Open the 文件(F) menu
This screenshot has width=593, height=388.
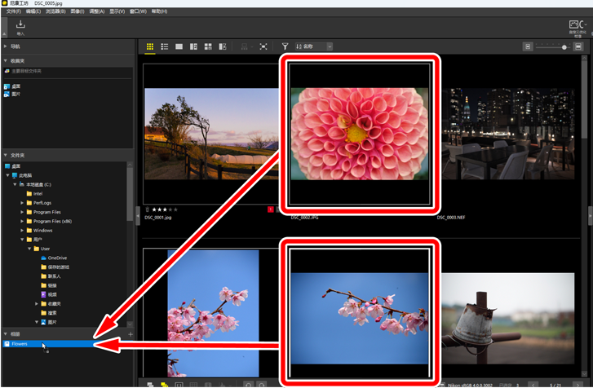click(x=13, y=12)
